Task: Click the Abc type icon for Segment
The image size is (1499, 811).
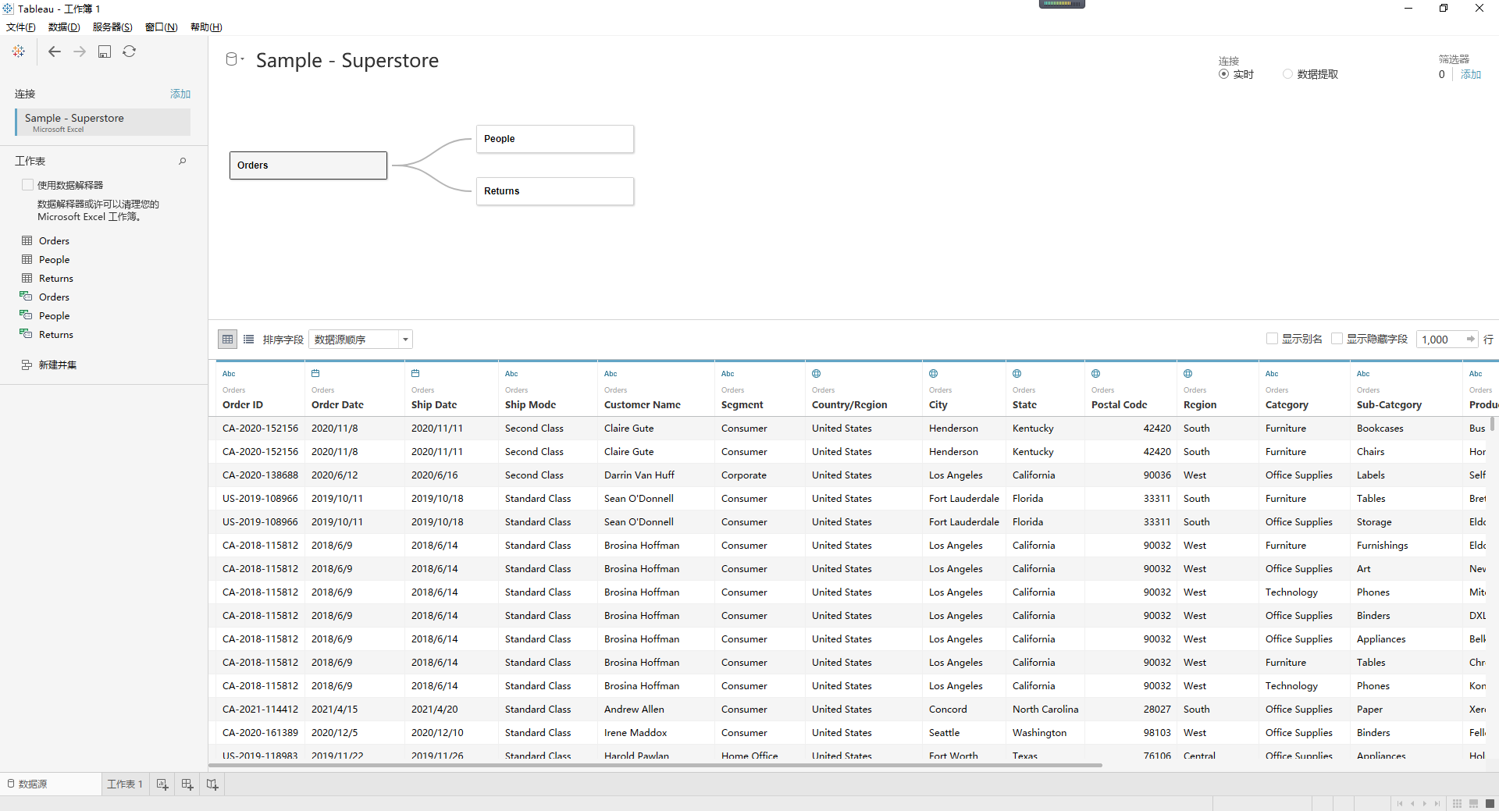Action: pos(728,374)
